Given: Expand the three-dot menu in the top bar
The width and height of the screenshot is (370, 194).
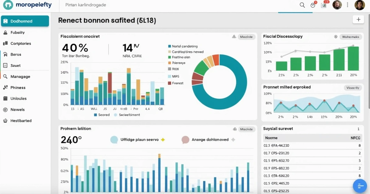Looking at the screenshot, I should (x=347, y=5).
